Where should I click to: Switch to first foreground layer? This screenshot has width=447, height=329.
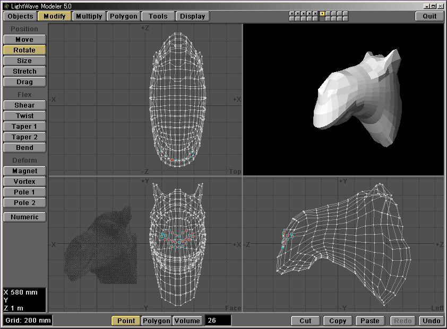[291, 13]
